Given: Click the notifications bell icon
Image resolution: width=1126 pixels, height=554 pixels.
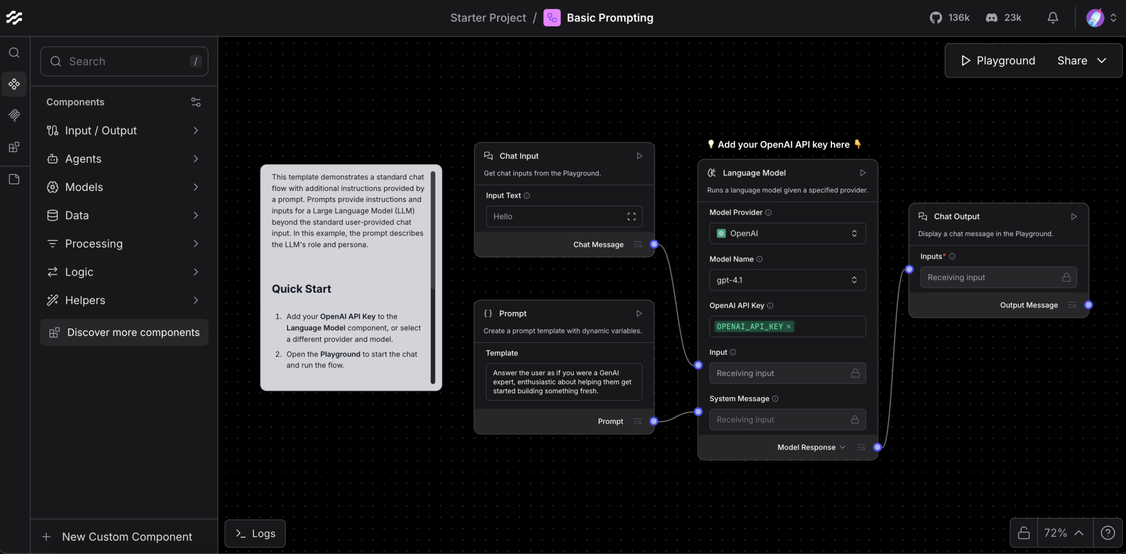Looking at the screenshot, I should coord(1052,18).
